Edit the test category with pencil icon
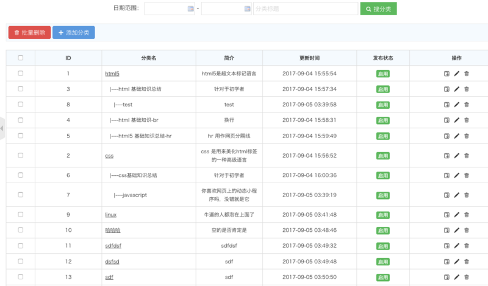Screen dimensions: 488x286 tap(456, 105)
